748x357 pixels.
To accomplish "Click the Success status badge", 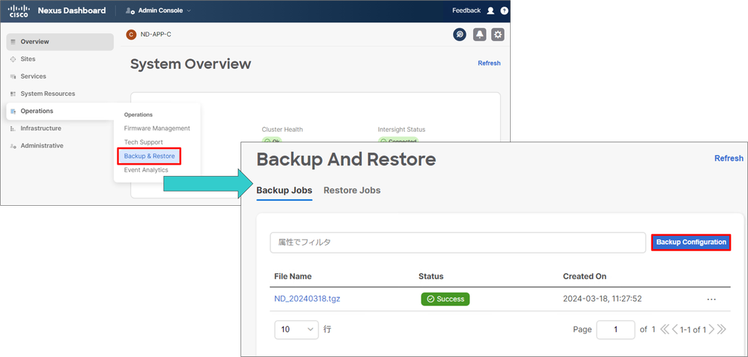I will [x=445, y=299].
